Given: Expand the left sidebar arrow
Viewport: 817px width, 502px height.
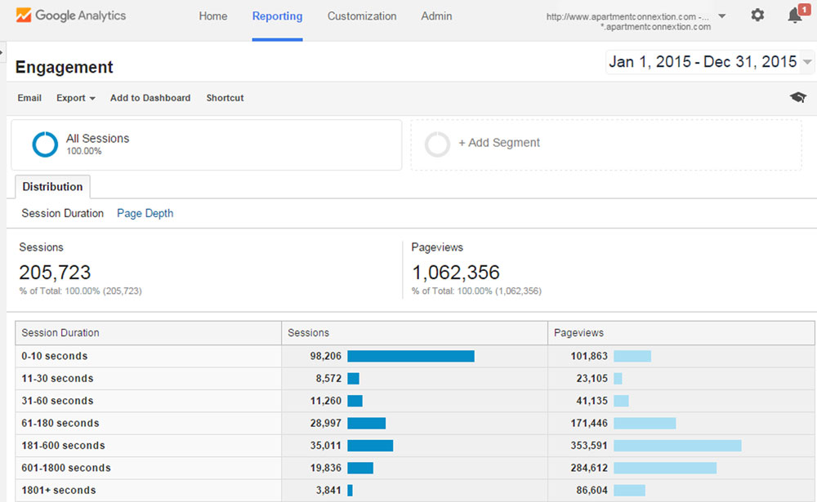Looking at the screenshot, I should tap(2, 52).
